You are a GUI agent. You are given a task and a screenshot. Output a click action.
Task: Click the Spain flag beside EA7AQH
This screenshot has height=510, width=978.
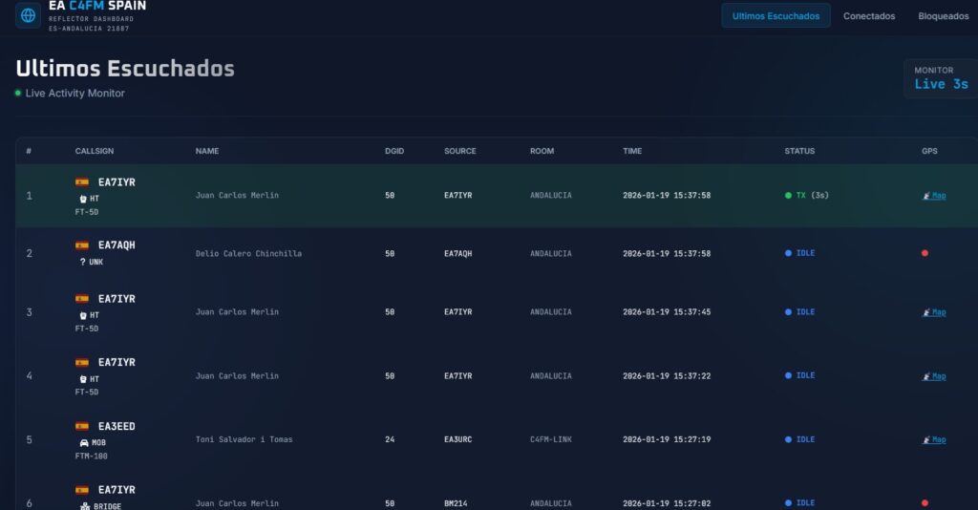[82, 245]
